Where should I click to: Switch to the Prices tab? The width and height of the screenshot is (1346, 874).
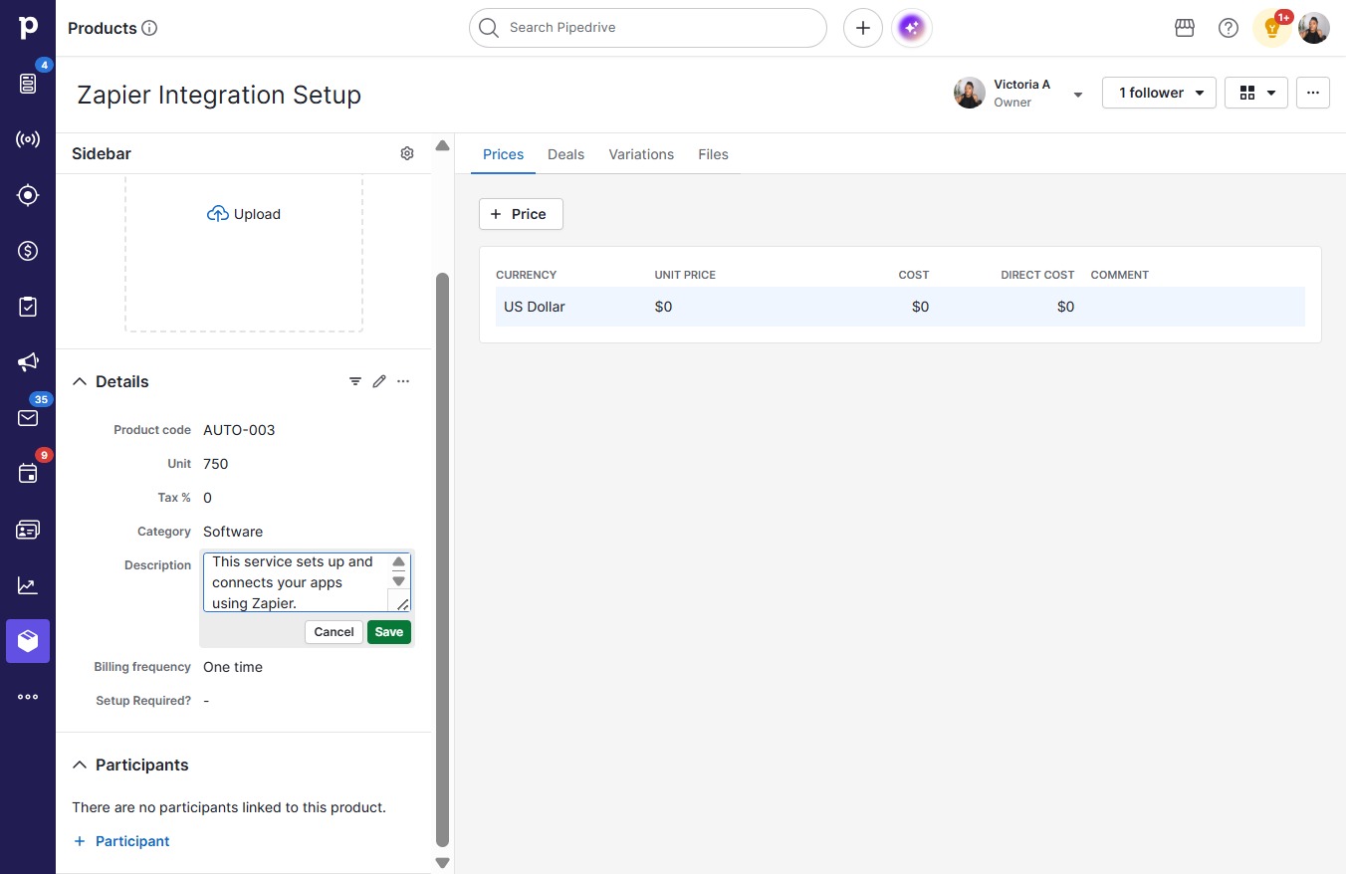pyautogui.click(x=503, y=154)
